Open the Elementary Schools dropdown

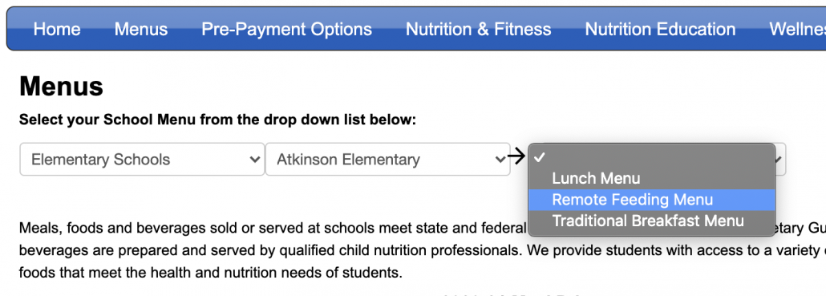[x=142, y=159]
